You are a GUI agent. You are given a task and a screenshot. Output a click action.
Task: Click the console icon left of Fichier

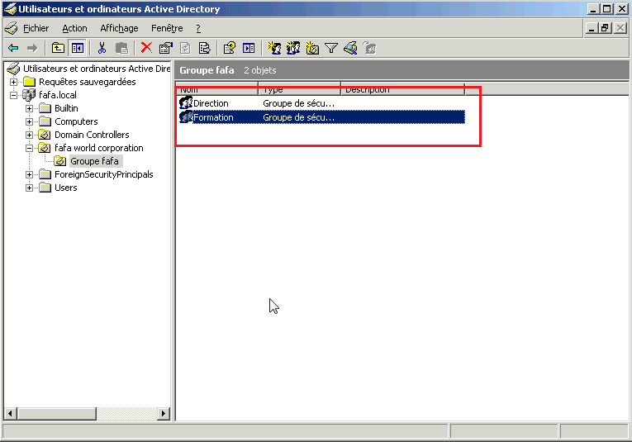(12, 28)
